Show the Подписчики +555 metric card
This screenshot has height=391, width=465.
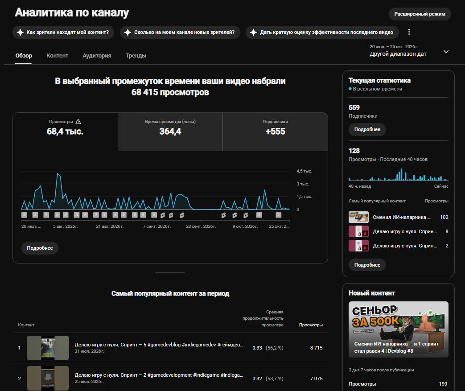tap(275, 132)
